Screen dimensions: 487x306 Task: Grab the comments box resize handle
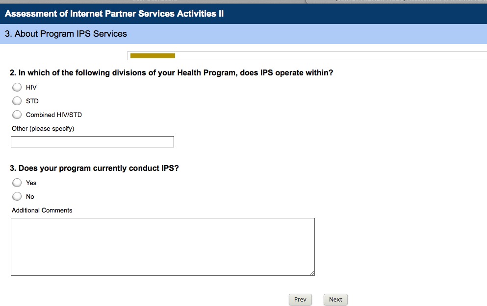point(312,273)
